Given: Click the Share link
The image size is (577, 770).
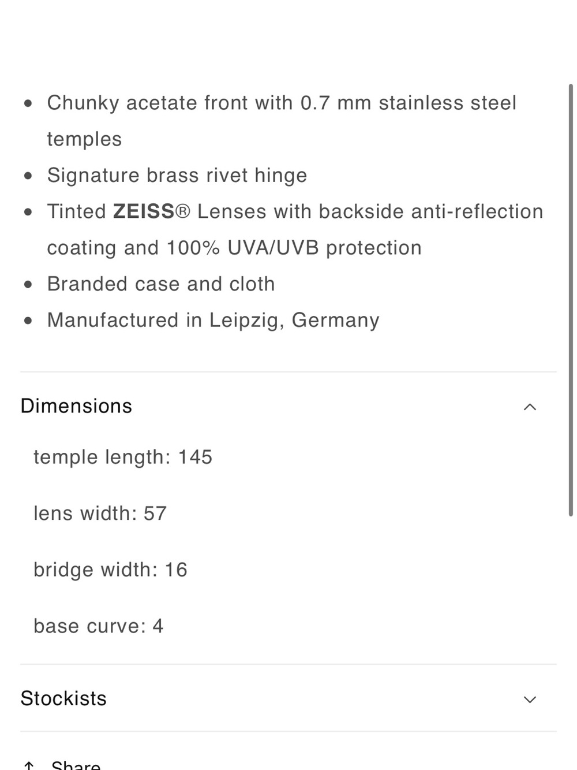Looking at the screenshot, I should point(76,765).
